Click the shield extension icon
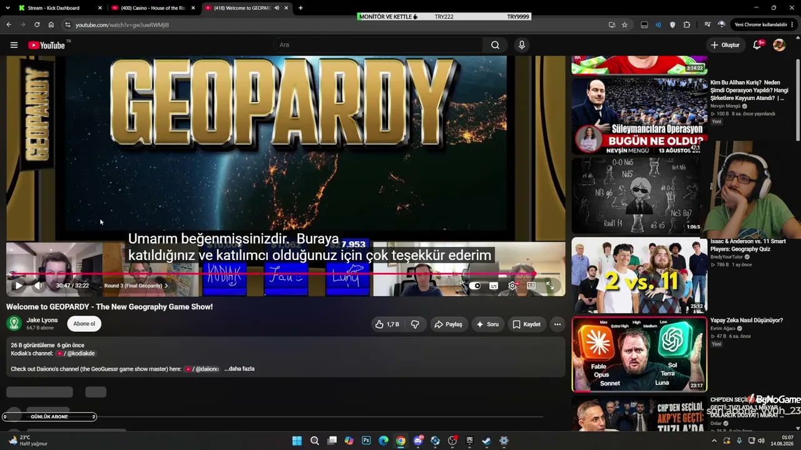Image resolution: width=801 pixels, height=450 pixels. click(673, 25)
